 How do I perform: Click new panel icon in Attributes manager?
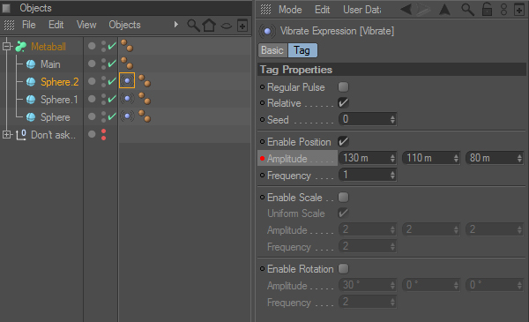tap(519, 10)
